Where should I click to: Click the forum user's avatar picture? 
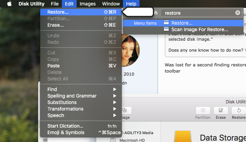click(131, 51)
